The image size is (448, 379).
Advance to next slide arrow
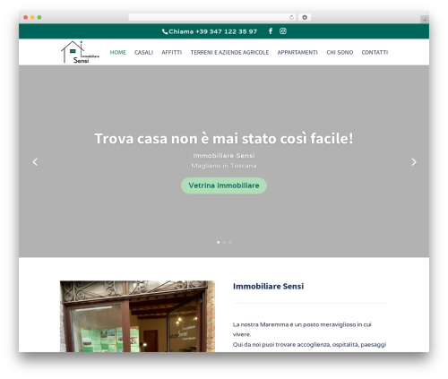[x=414, y=162]
